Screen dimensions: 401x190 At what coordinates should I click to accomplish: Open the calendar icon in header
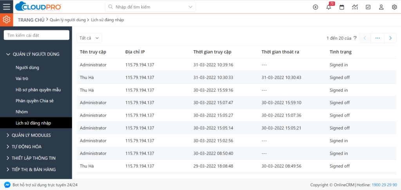tap(341, 7)
